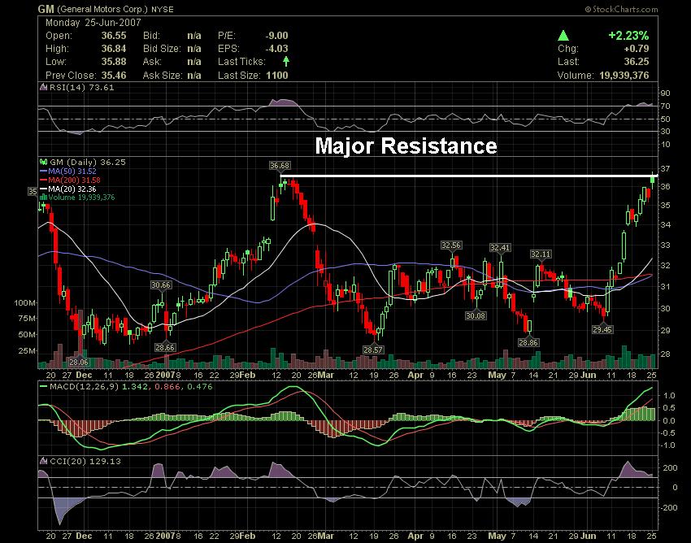Viewport: 691px width, 543px height.
Task: Click the Last Size value 1100
Action: (x=277, y=76)
